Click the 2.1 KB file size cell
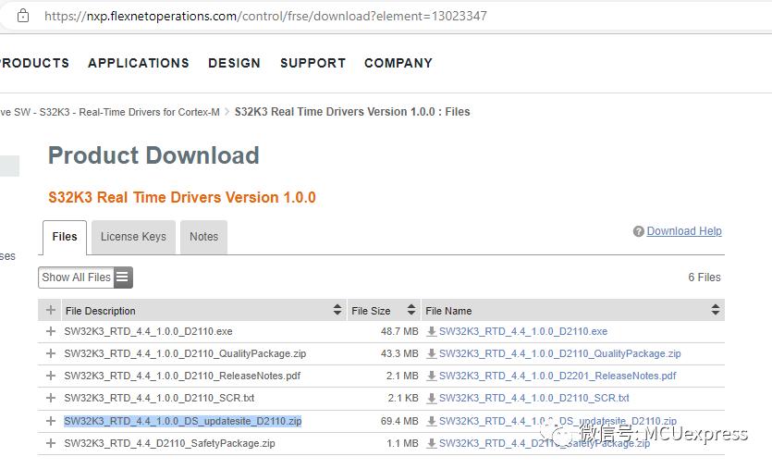 pos(403,398)
